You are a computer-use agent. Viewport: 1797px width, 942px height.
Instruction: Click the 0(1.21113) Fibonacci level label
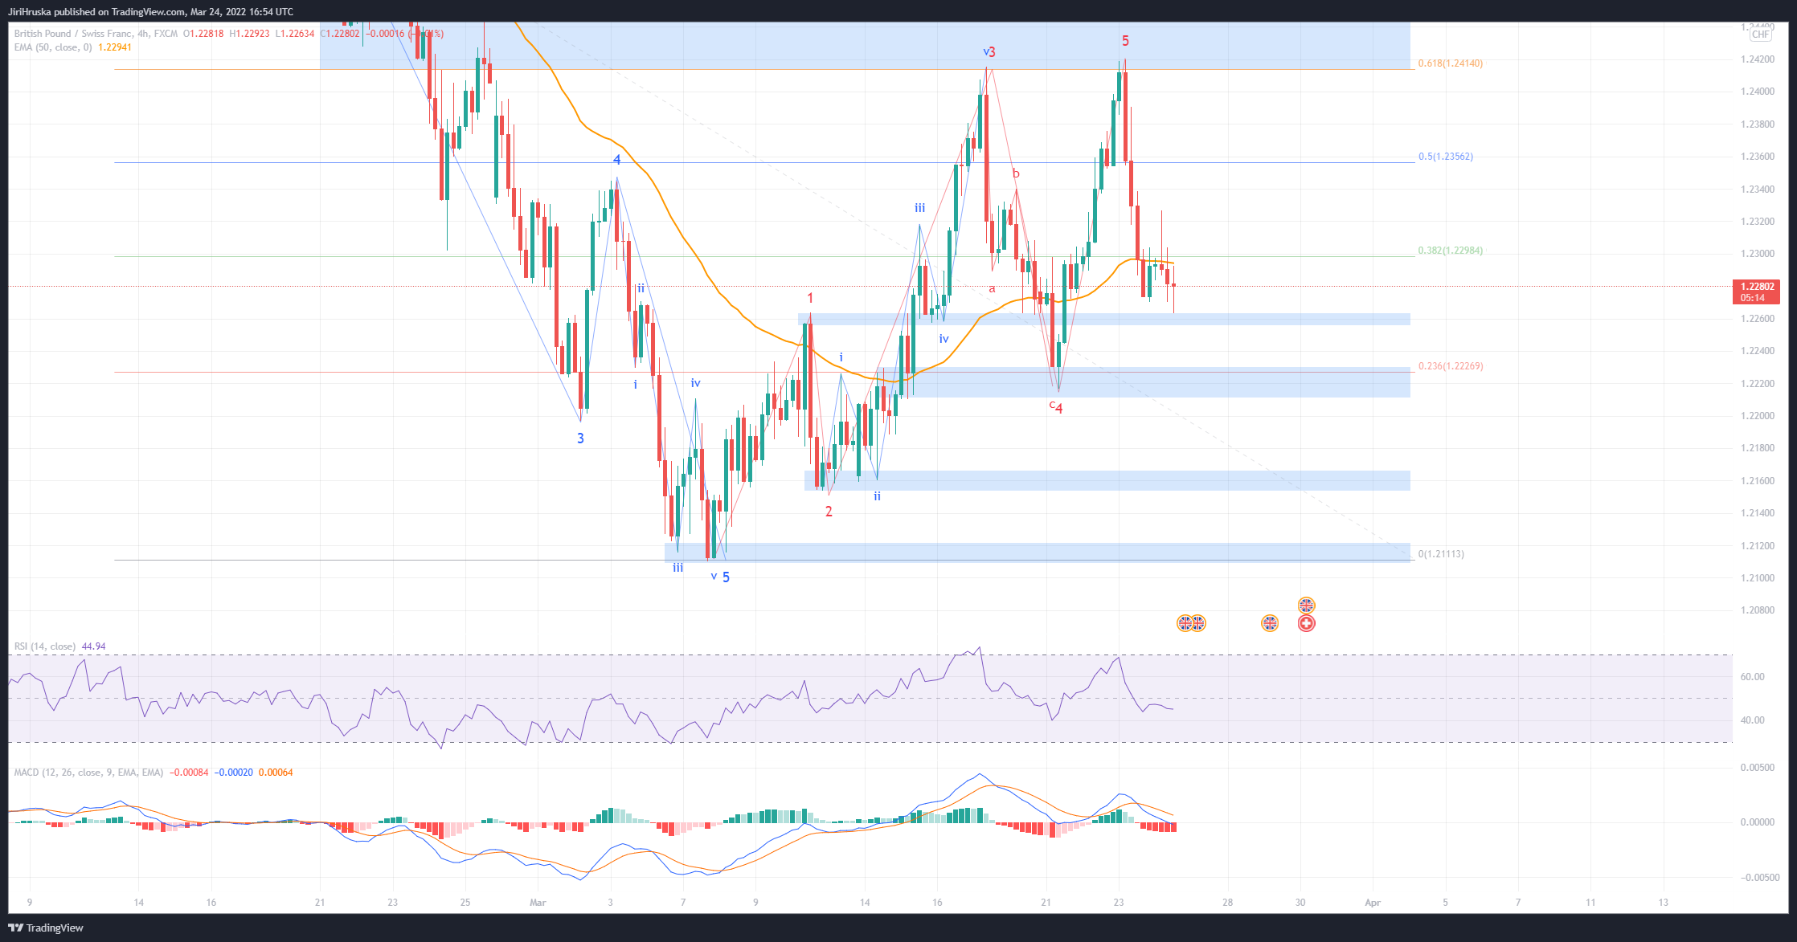tap(1440, 554)
